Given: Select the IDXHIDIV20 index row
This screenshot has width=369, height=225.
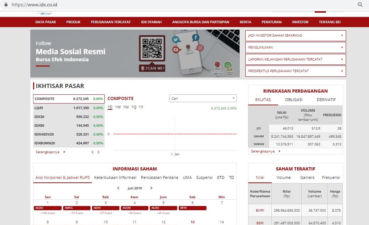Looking at the screenshot, I should pyautogui.click(x=69, y=135).
